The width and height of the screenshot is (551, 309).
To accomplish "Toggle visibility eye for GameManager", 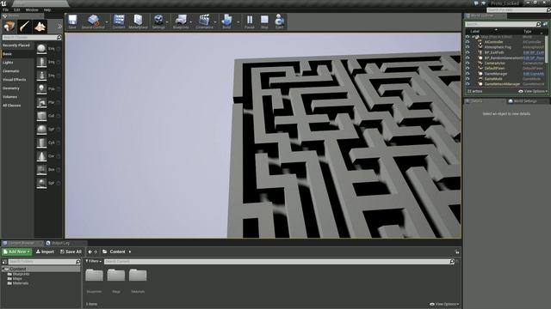I will pyautogui.click(x=467, y=74).
